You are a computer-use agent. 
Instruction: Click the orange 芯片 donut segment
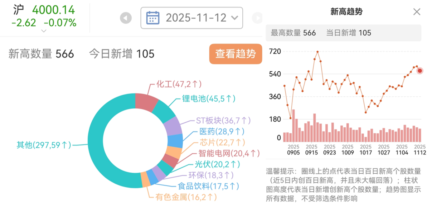click(x=174, y=152)
